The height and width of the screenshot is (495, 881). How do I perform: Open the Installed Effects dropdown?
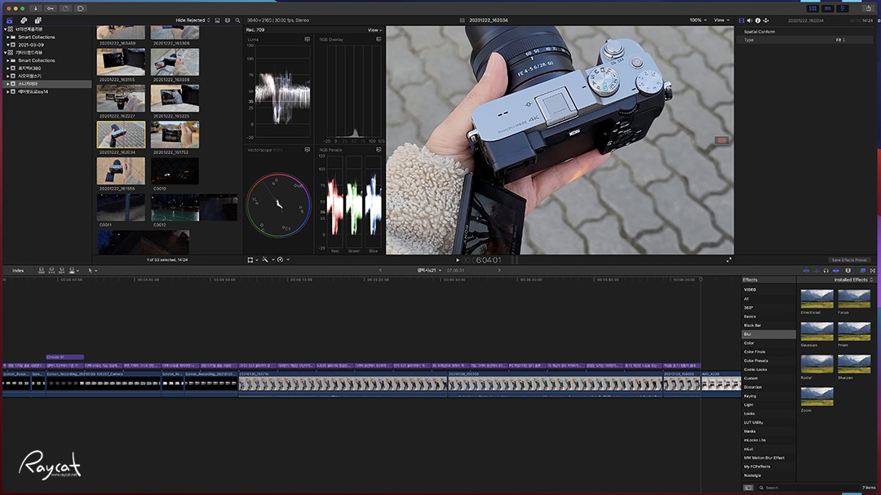[853, 280]
